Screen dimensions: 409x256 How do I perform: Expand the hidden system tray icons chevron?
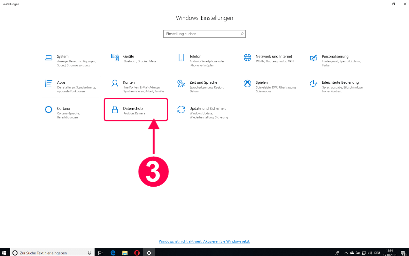pos(345,253)
